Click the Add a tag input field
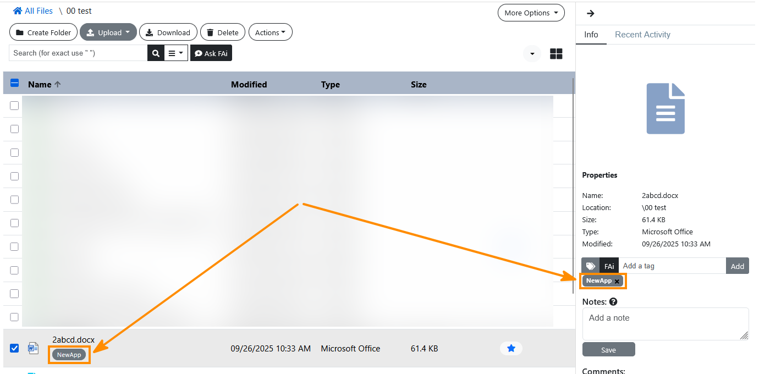Image resolution: width=759 pixels, height=374 pixels. (672, 266)
